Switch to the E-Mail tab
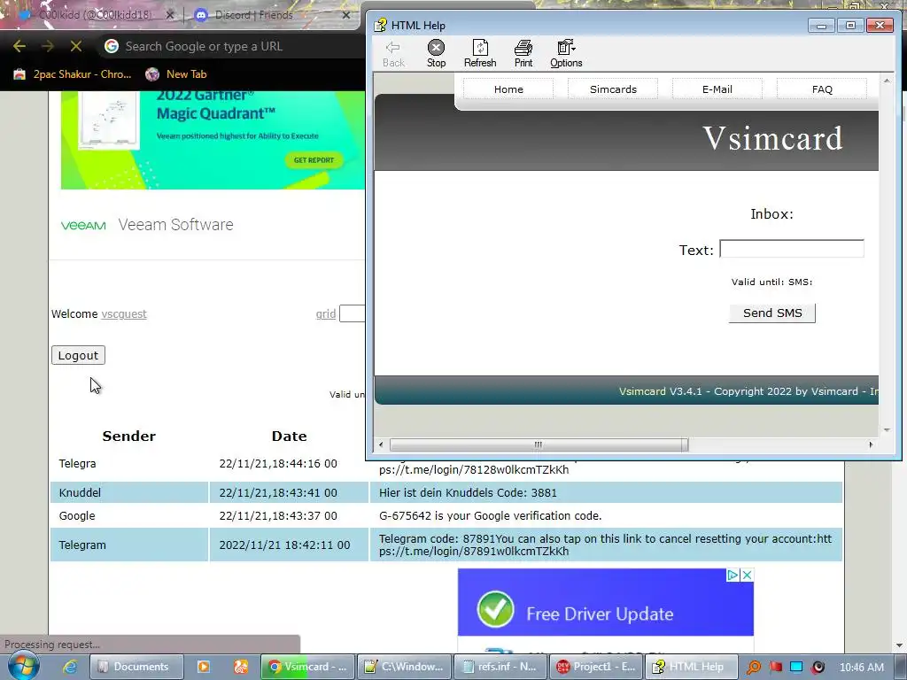 coord(717,89)
